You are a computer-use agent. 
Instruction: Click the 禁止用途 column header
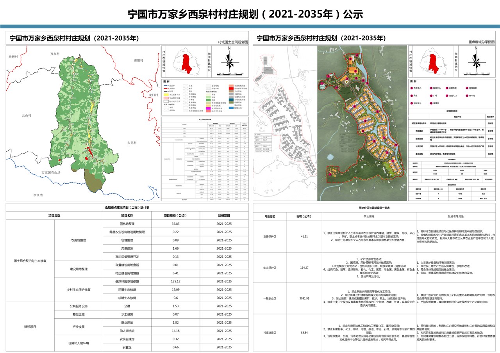[x=368, y=216]
